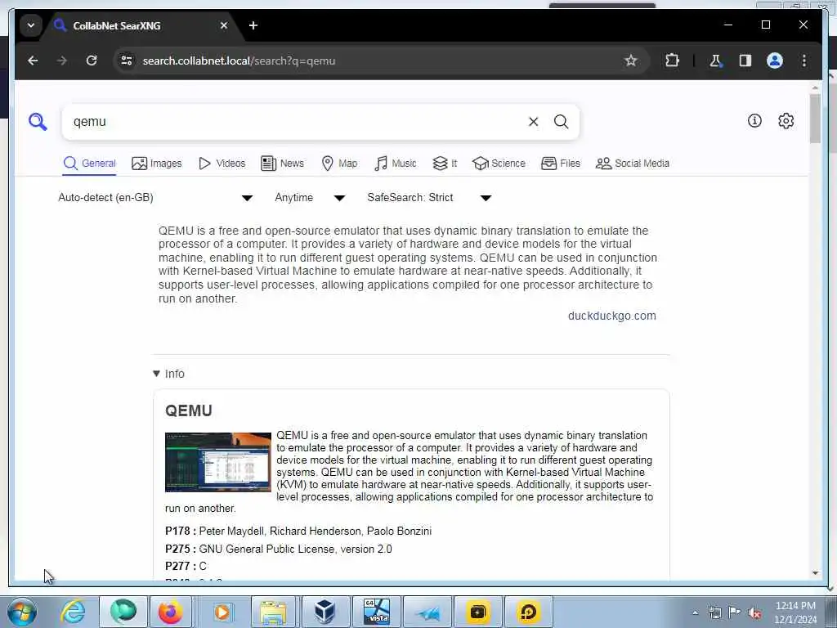Focus the qemu search input field
The width and height of the screenshot is (837, 628).
tap(296, 122)
